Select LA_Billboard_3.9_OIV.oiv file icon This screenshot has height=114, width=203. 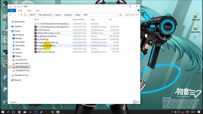35,36
